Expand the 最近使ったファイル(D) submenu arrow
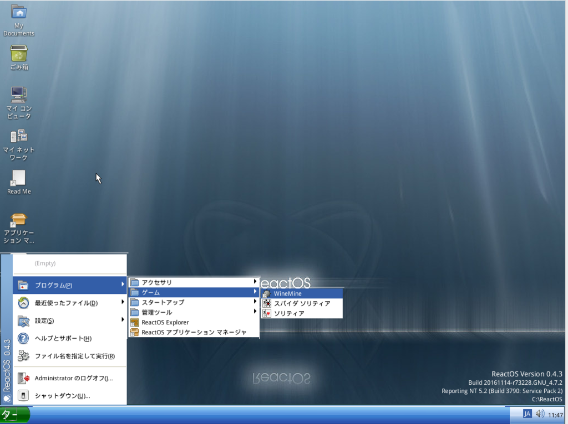The height and width of the screenshot is (424, 568). pos(123,302)
